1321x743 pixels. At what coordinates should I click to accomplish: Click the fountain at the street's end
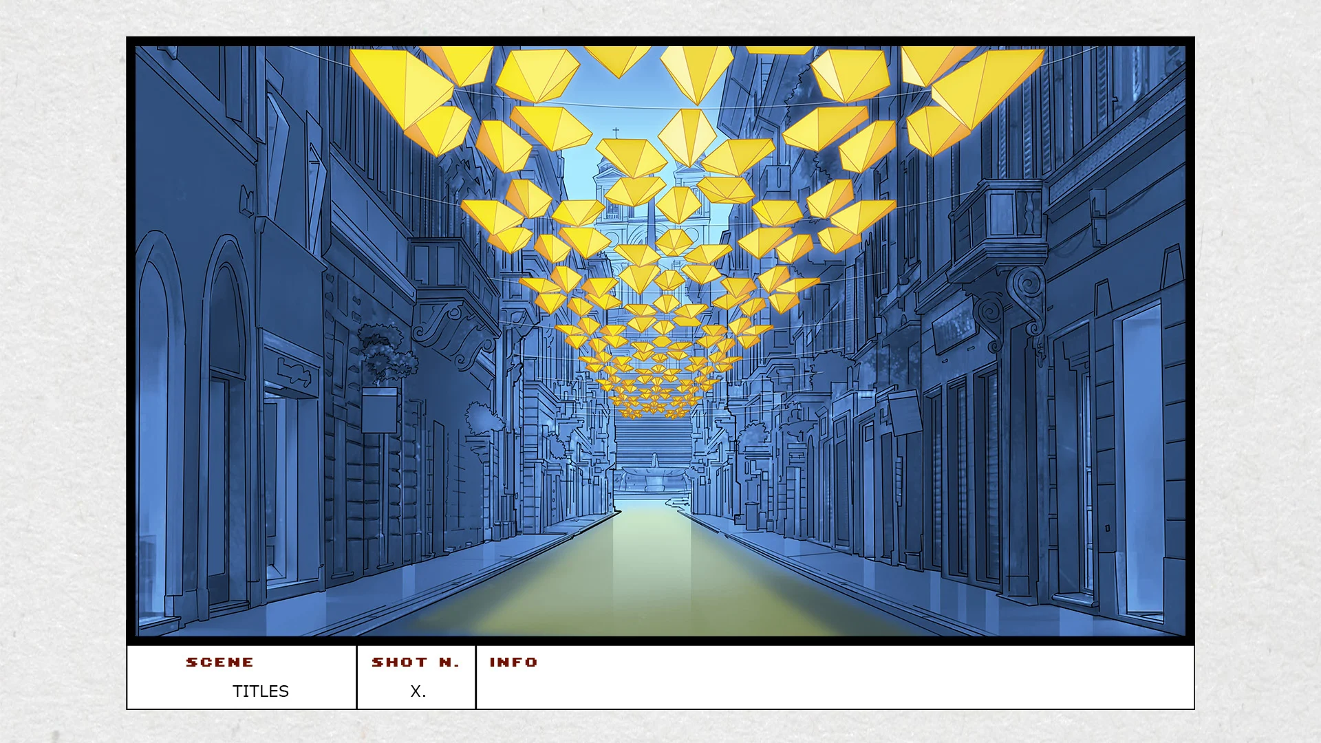pyautogui.click(x=654, y=475)
